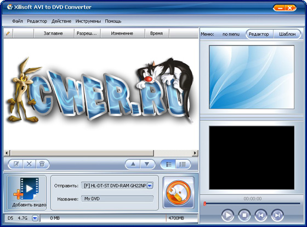Open the Действие menu
The width and height of the screenshot is (307, 227).
point(61,21)
